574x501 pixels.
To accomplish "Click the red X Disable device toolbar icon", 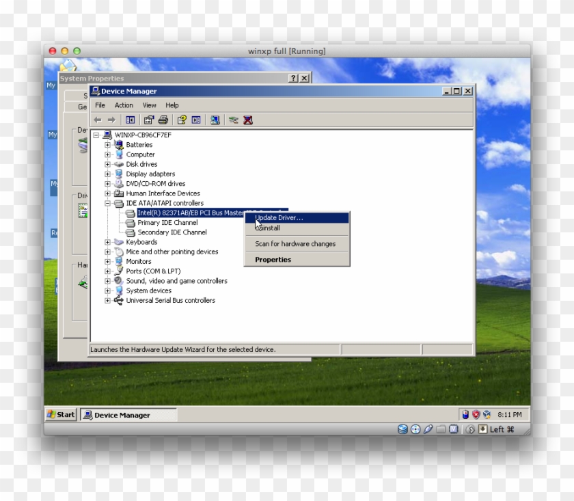I will [x=248, y=120].
